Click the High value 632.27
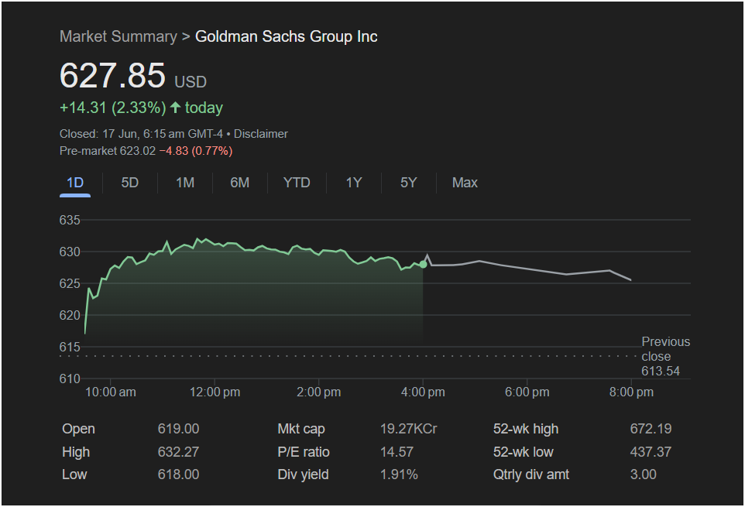This screenshot has width=745, height=507. 178,452
